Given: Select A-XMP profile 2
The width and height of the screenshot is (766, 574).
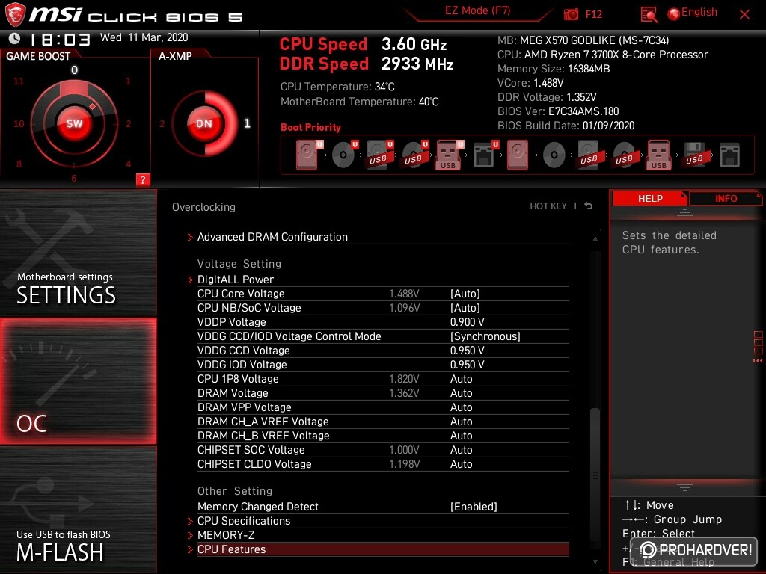Looking at the screenshot, I should point(162,124).
